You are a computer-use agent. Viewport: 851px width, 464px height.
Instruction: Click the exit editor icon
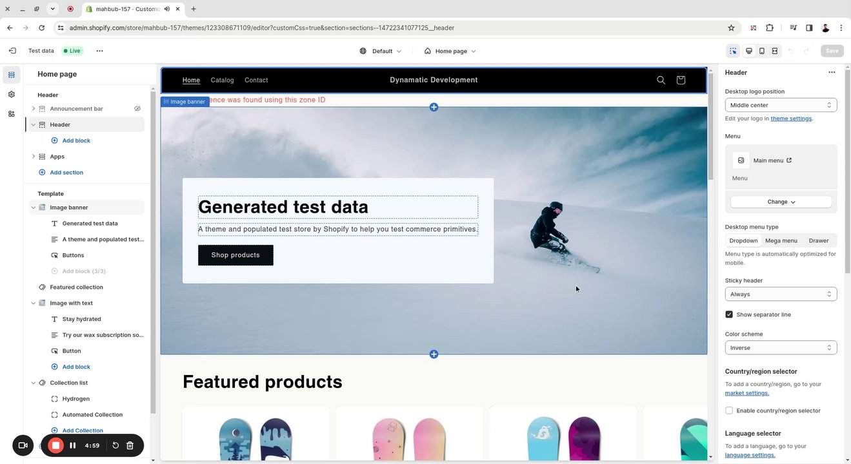(12, 51)
